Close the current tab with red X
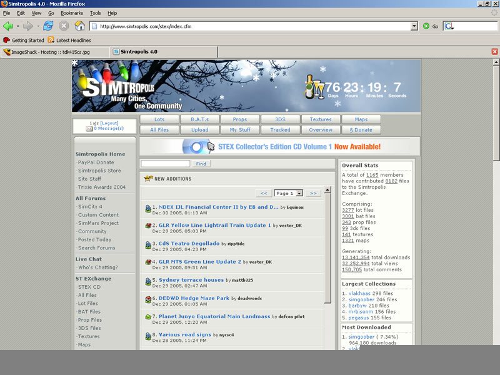The height and width of the screenshot is (375, 500). tap(494, 51)
